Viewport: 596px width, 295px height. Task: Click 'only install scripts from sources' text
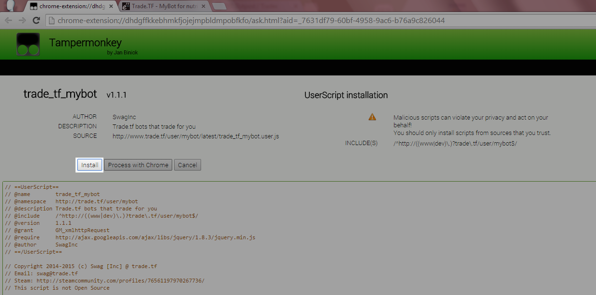point(472,133)
